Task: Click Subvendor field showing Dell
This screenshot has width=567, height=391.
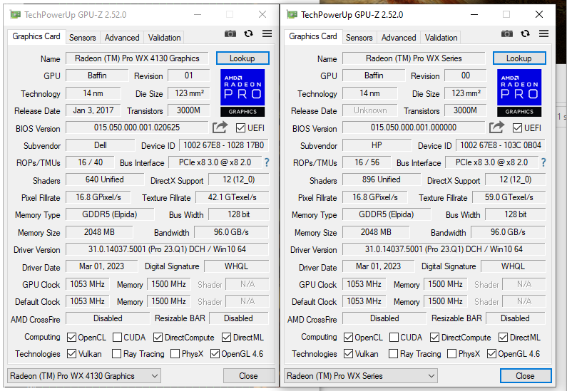Action: click(100, 145)
